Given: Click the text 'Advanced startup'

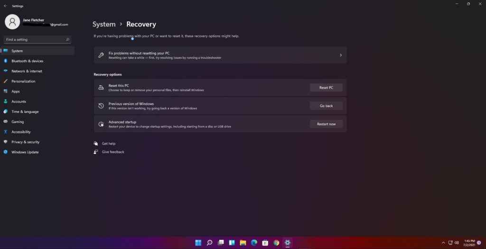Looking at the screenshot, I should tap(122, 122).
